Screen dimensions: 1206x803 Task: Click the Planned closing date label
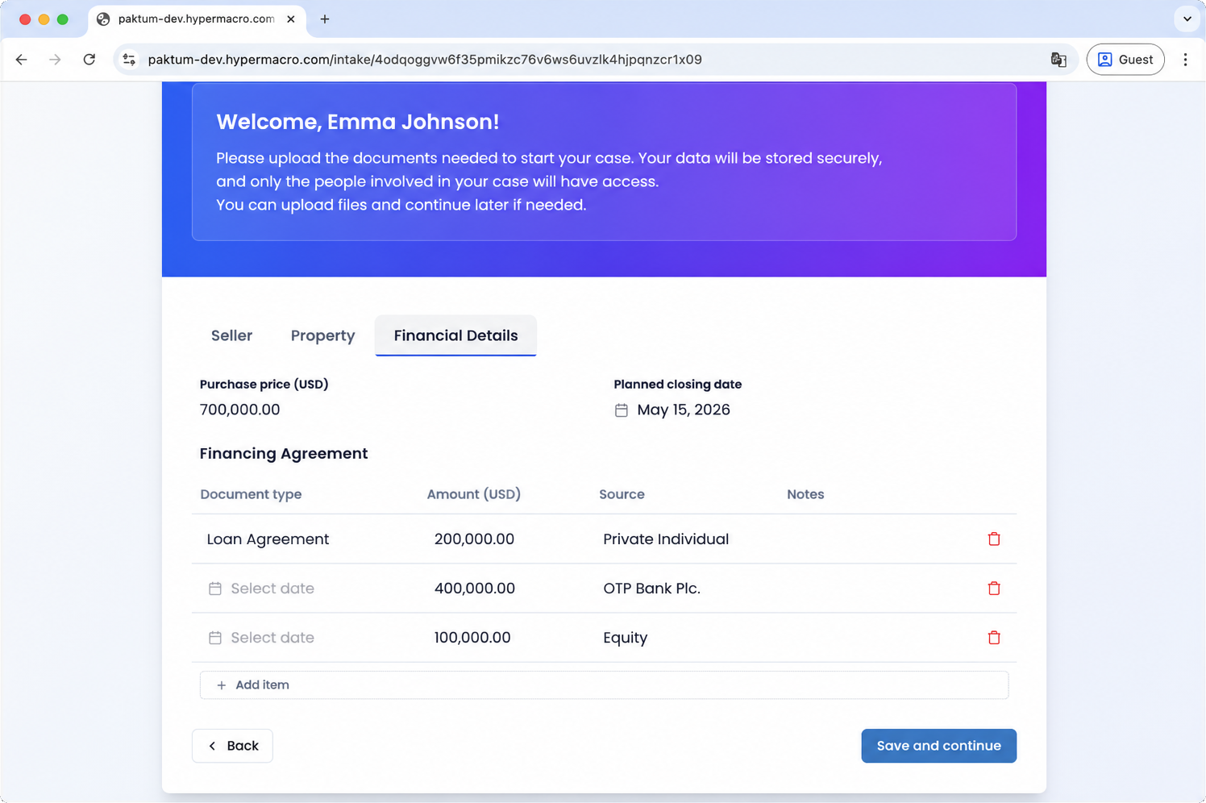point(678,385)
